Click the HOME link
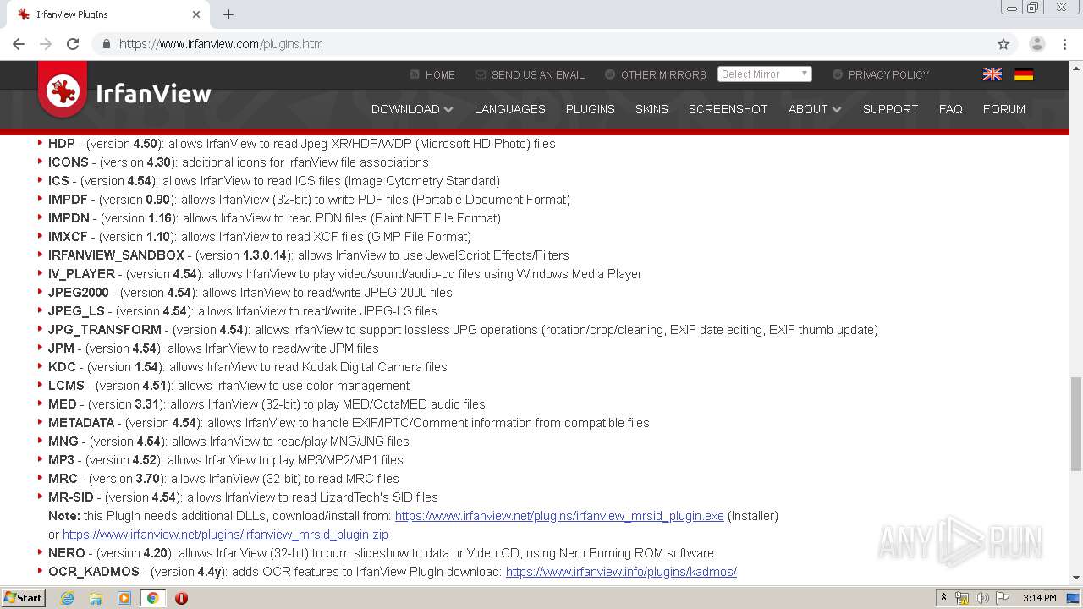1083x609 pixels. click(x=440, y=74)
